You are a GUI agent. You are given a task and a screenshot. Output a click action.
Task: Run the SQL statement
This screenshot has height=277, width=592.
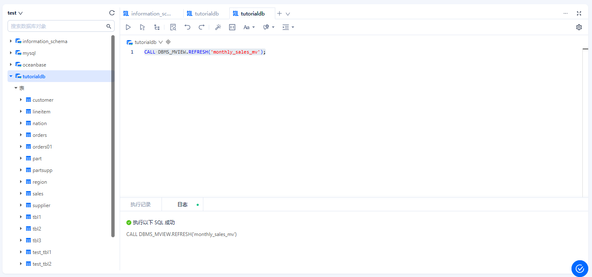[x=128, y=27]
